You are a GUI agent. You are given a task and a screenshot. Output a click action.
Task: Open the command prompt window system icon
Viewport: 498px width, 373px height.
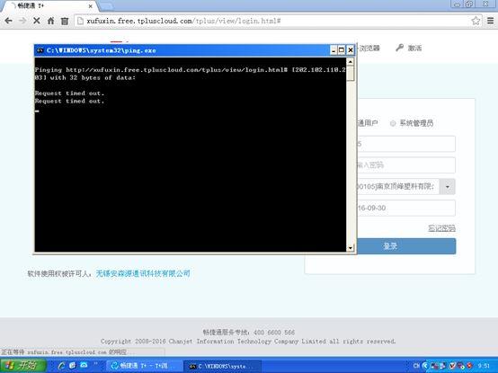[x=40, y=50]
